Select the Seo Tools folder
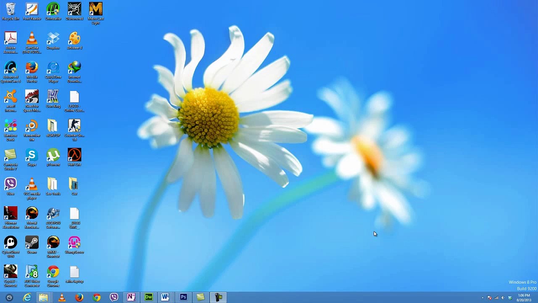 53,187
